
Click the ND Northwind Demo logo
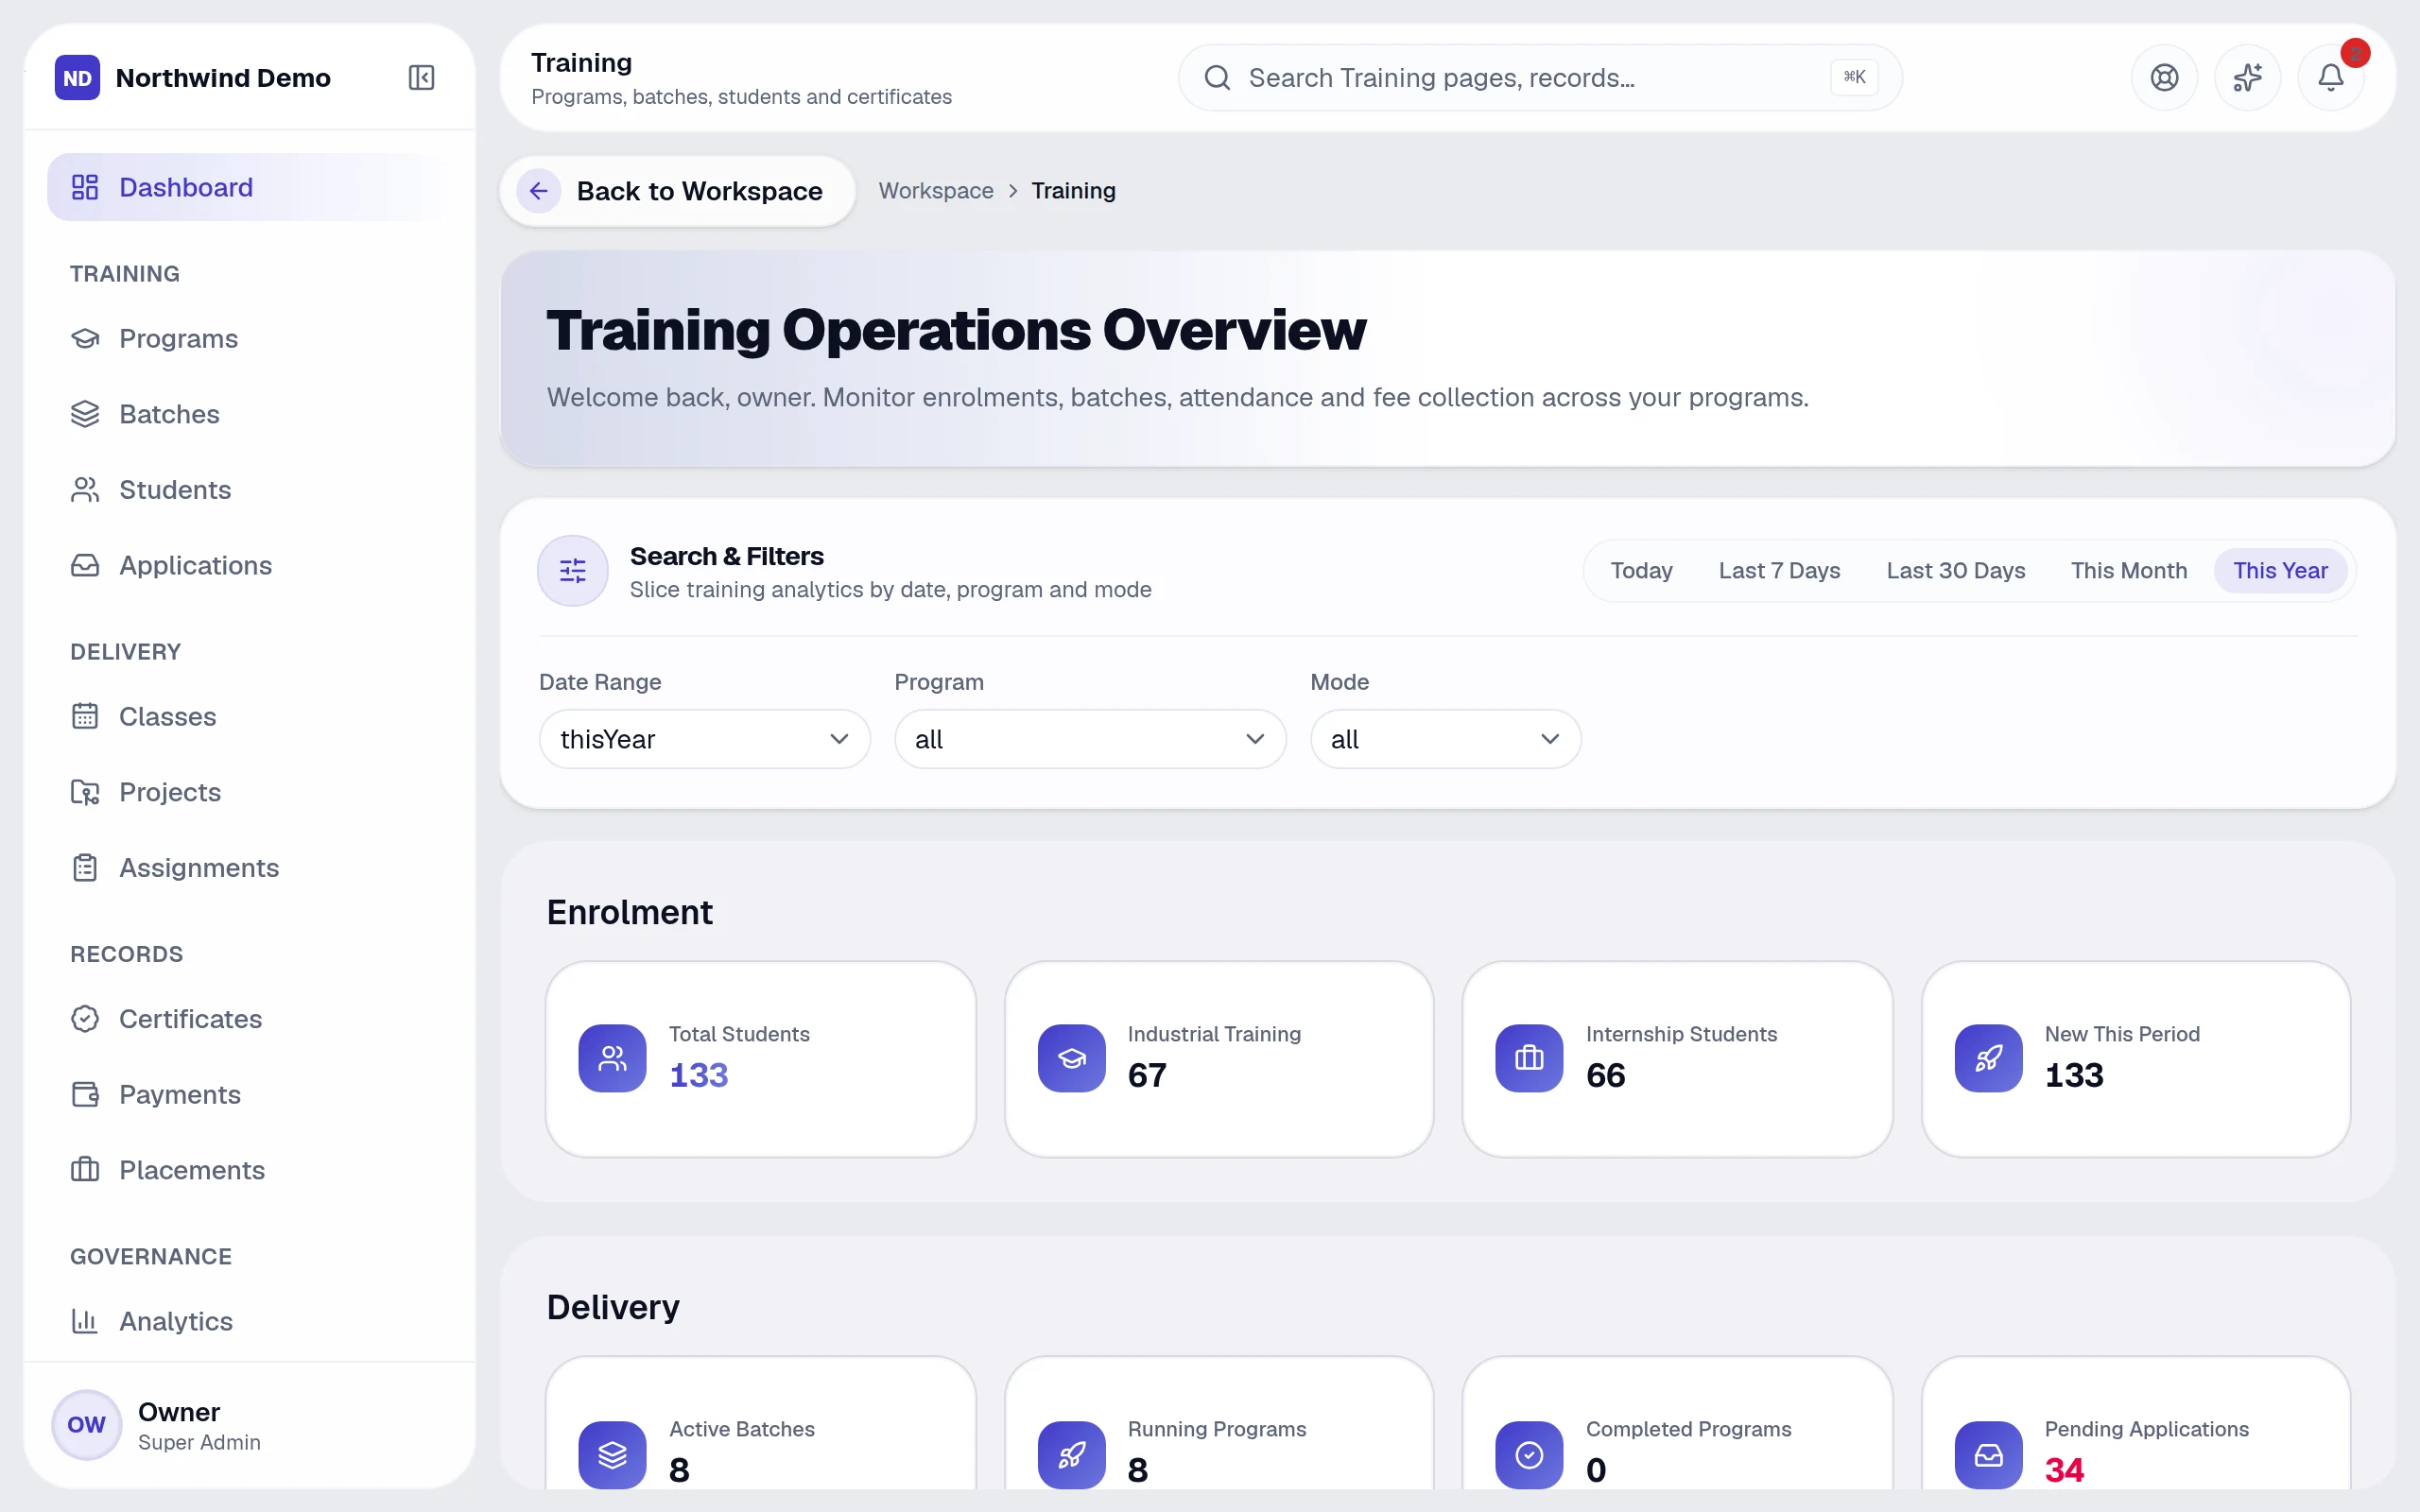pyautogui.click(x=77, y=77)
